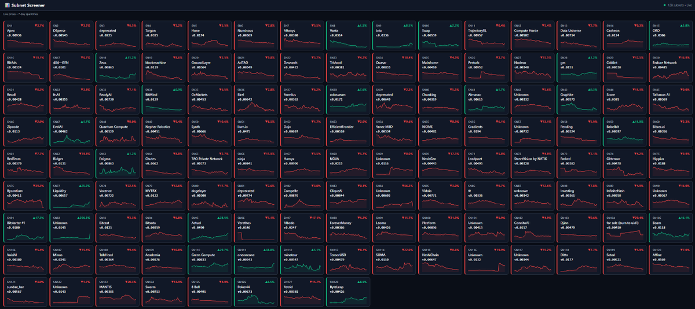Image resolution: width=695 pixels, height=309 pixels.
Task: Click the Endure Network subnet name
Action: (x=666, y=62)
